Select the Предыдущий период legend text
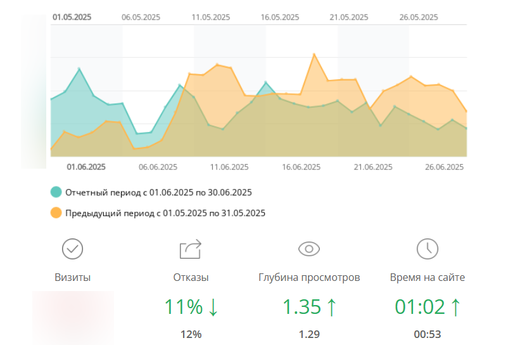This screenshot has width=508, height=364. coord(165,213)
